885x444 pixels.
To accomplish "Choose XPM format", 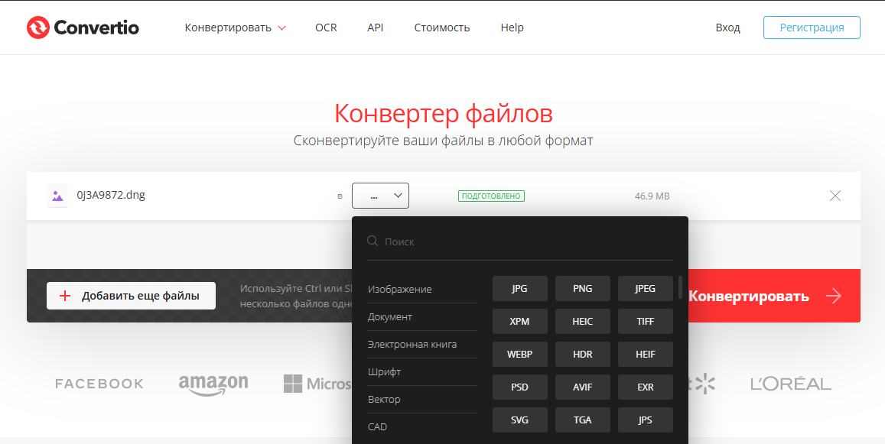I will [520, 322].
